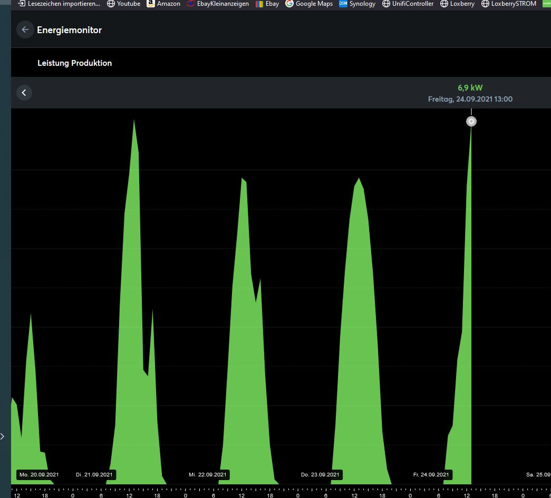
Task: Select the Fr. 24.09.2021 date label
Action: click(432, 474)
